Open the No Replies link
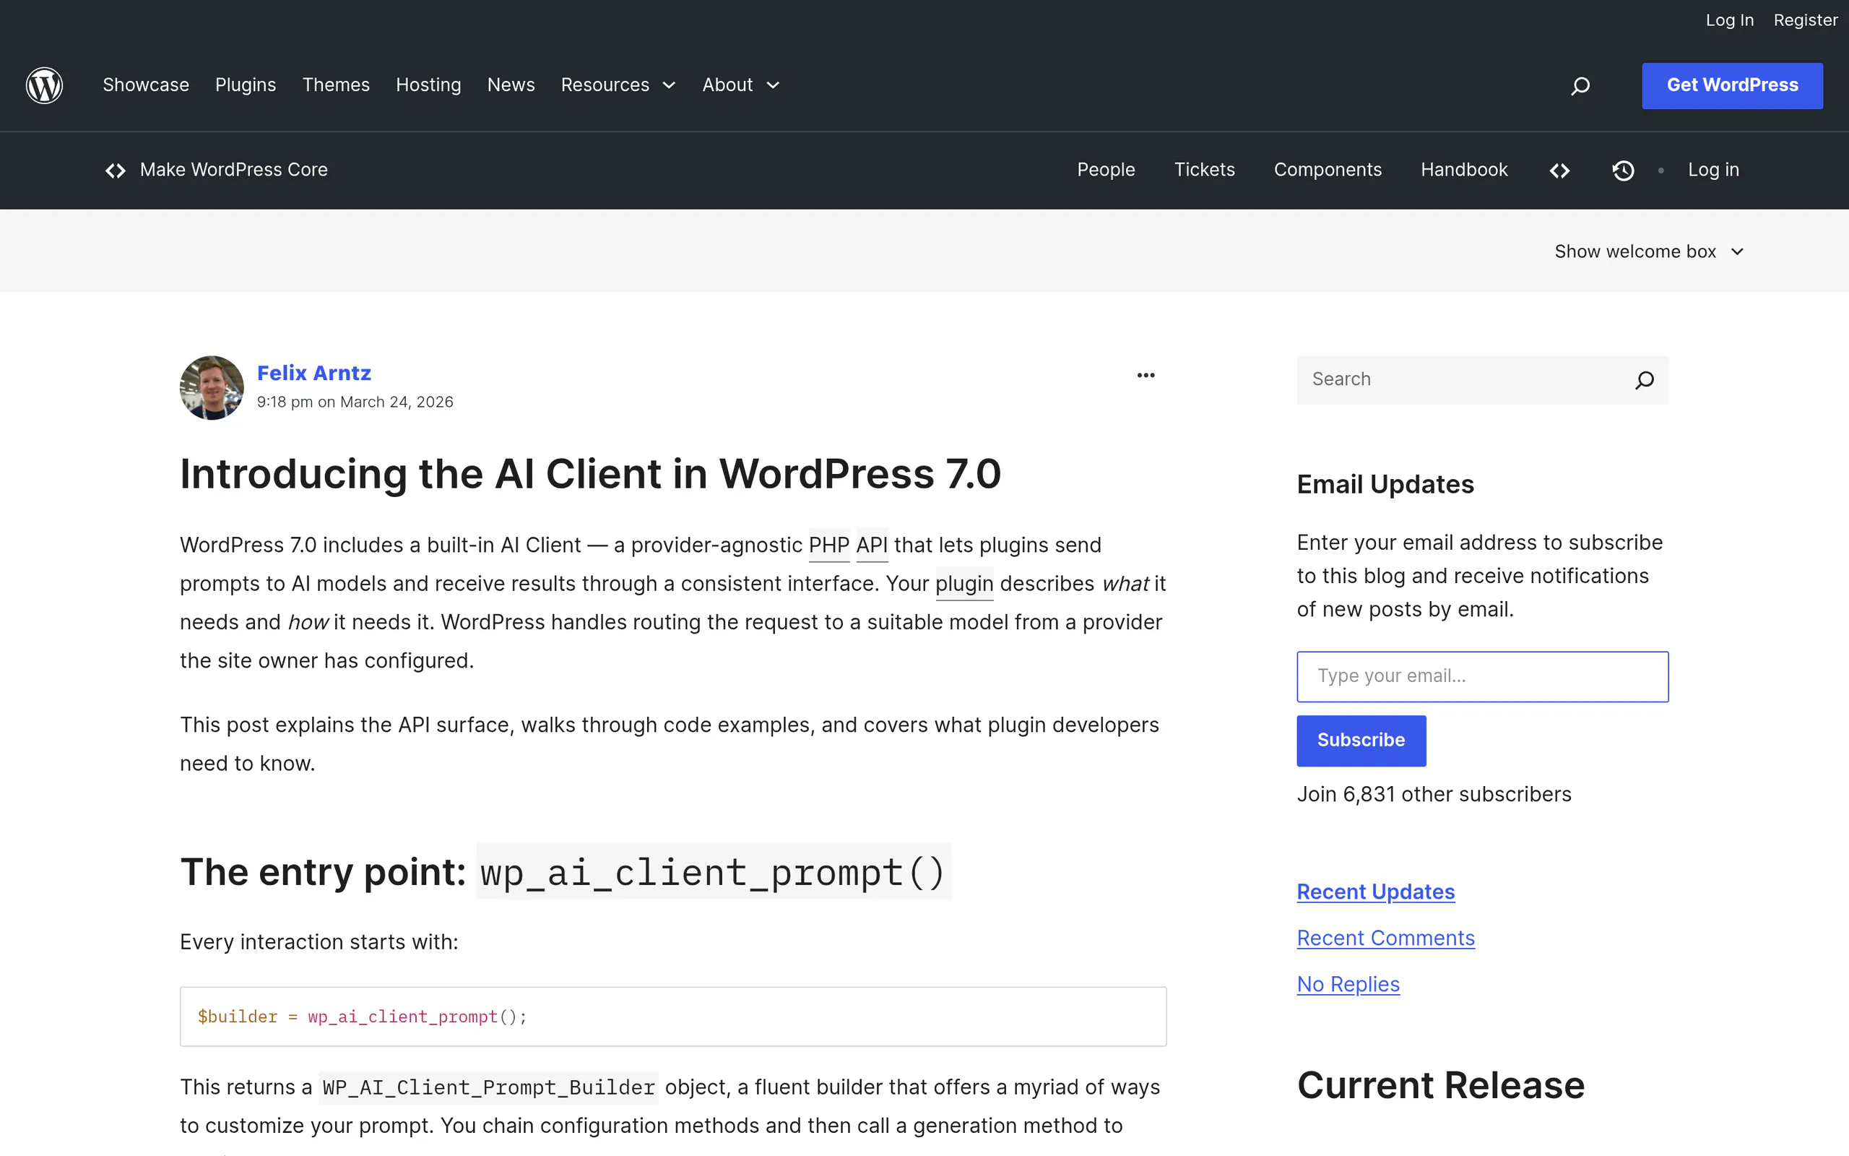This screenshot has width=1849, height=1156. (1348, 985)
